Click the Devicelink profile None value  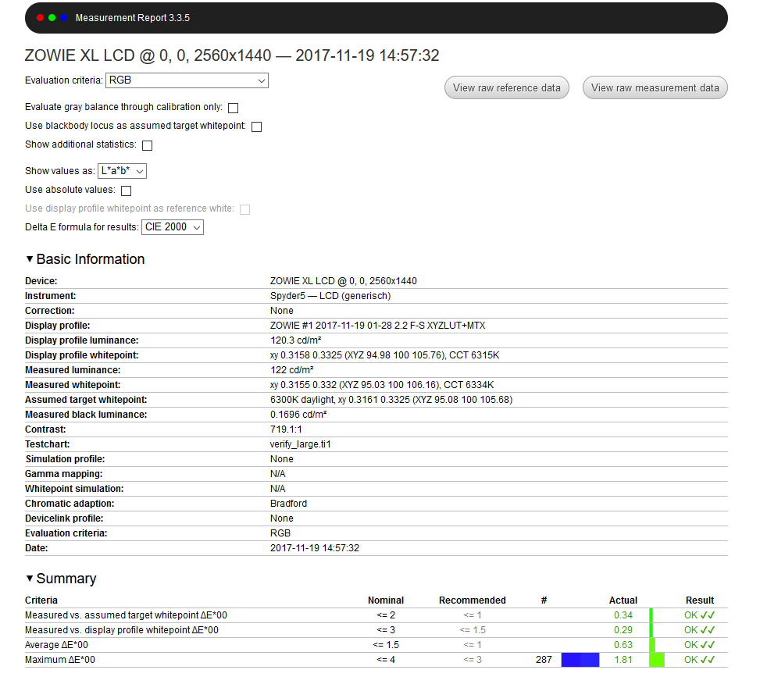pyautogui.click(x=282, y=518)
